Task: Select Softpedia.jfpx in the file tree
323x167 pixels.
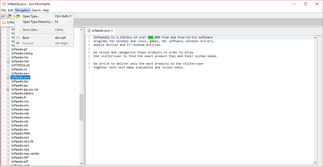Action: click(x=20, y=81)
